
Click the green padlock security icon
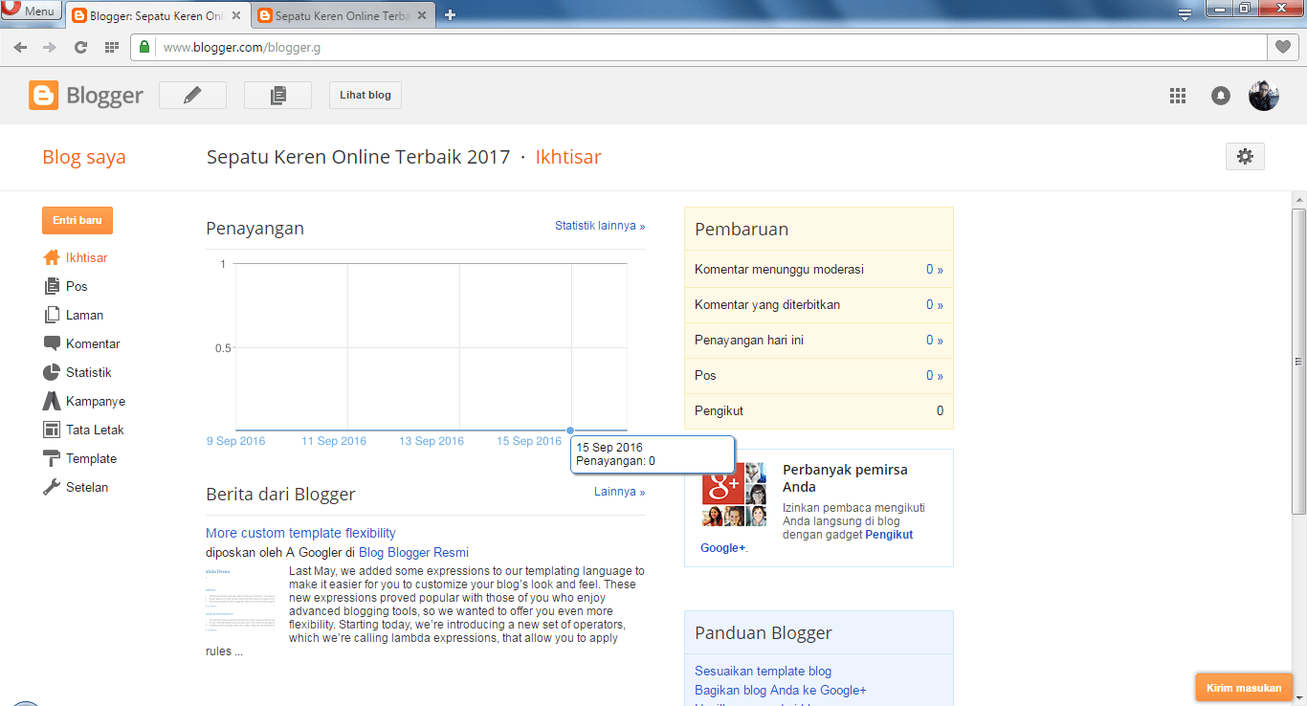point(144,47)
